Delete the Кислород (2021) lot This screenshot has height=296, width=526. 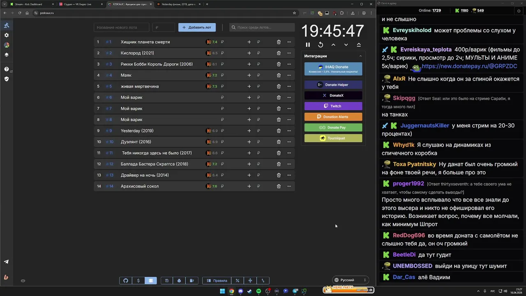(x=279, y=53)
